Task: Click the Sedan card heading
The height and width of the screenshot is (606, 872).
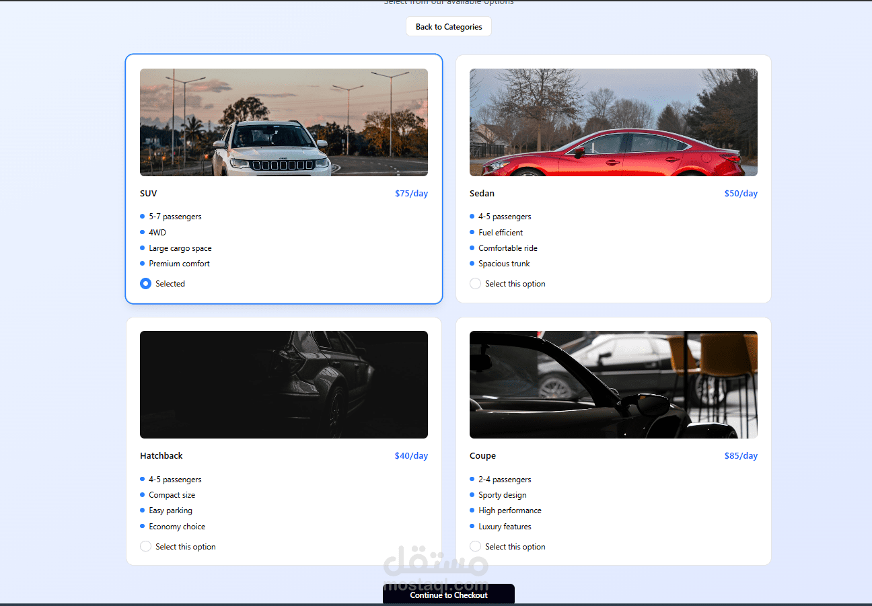Action: 482,193
